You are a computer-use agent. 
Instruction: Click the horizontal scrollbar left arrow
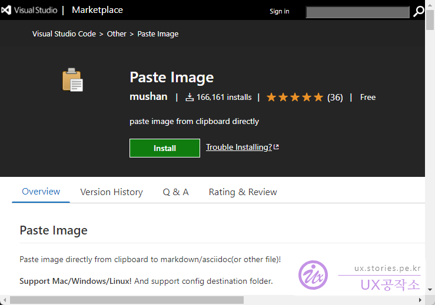[5, 300]
